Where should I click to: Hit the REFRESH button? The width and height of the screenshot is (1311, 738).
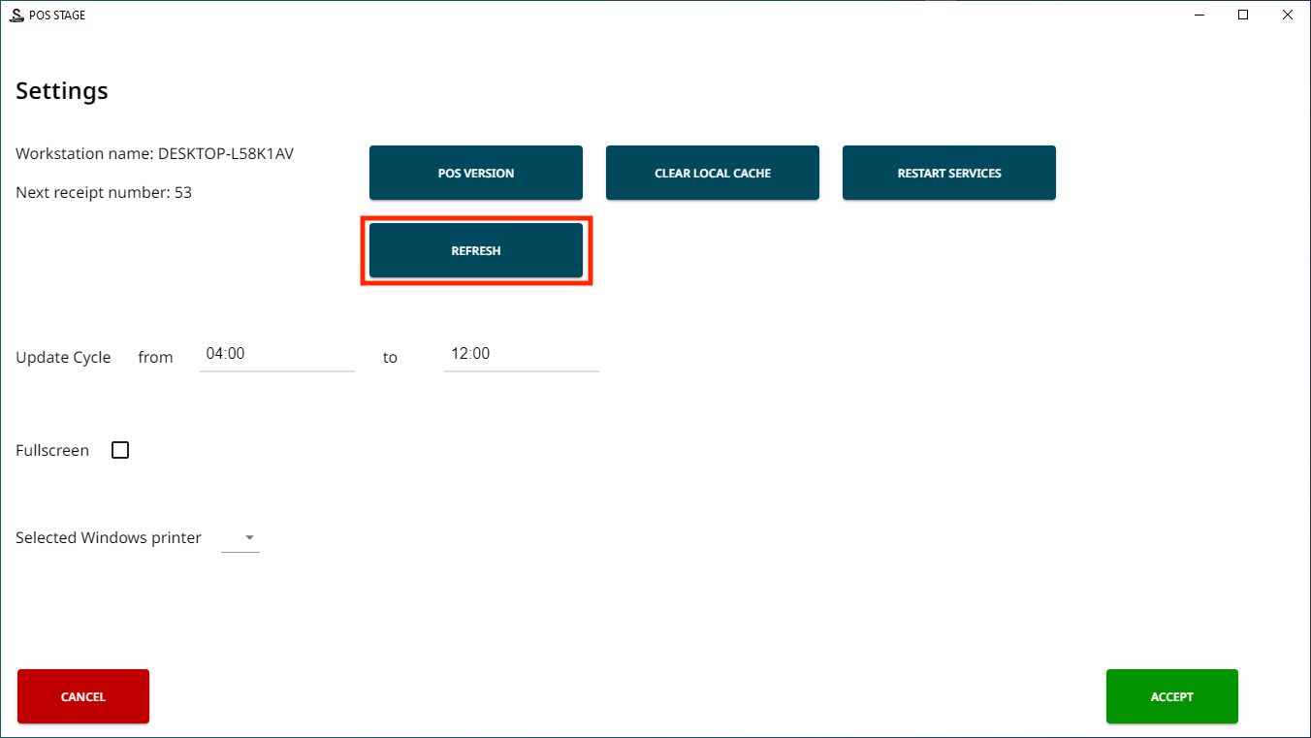[475, 250]
